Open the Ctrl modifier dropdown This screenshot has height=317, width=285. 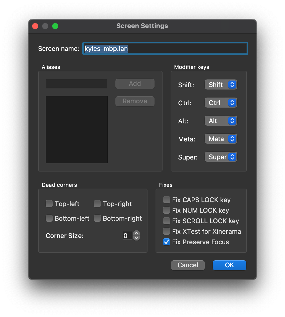tap(221, 103)
